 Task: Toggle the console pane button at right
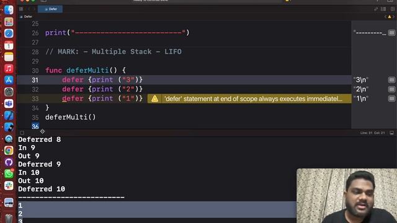tap(391, 133)
